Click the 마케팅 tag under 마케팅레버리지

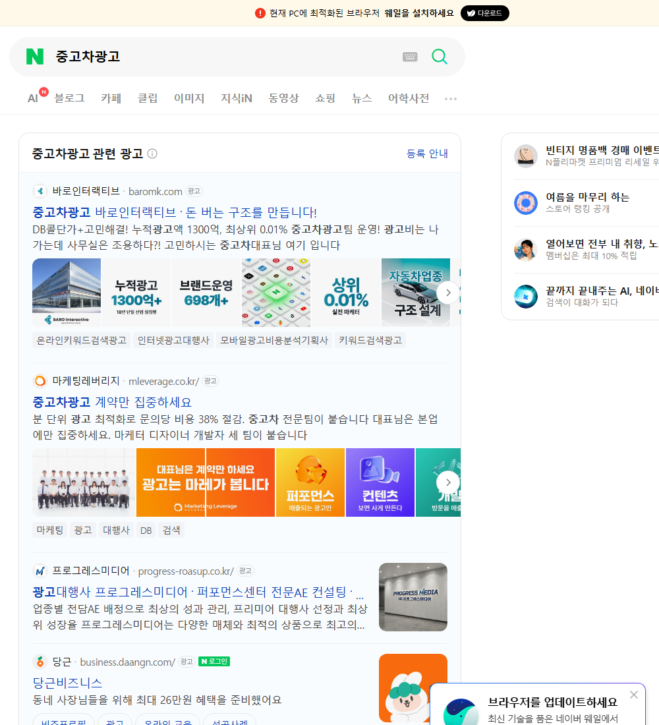50,530
